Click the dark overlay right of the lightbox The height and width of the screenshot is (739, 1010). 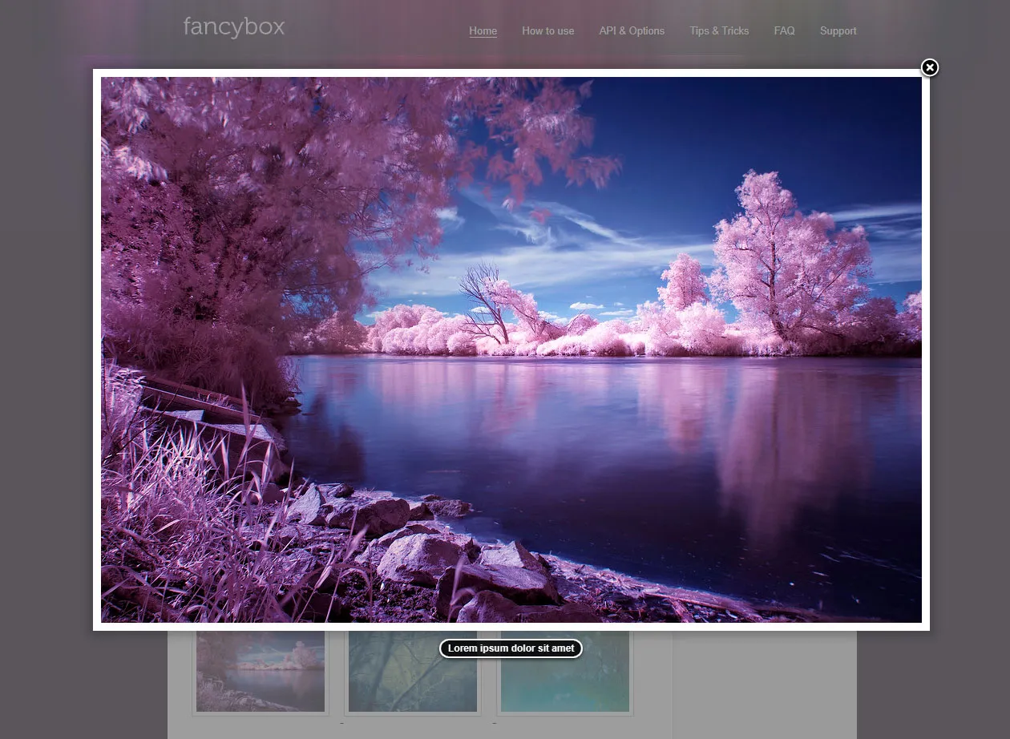[x=970, y=361]
